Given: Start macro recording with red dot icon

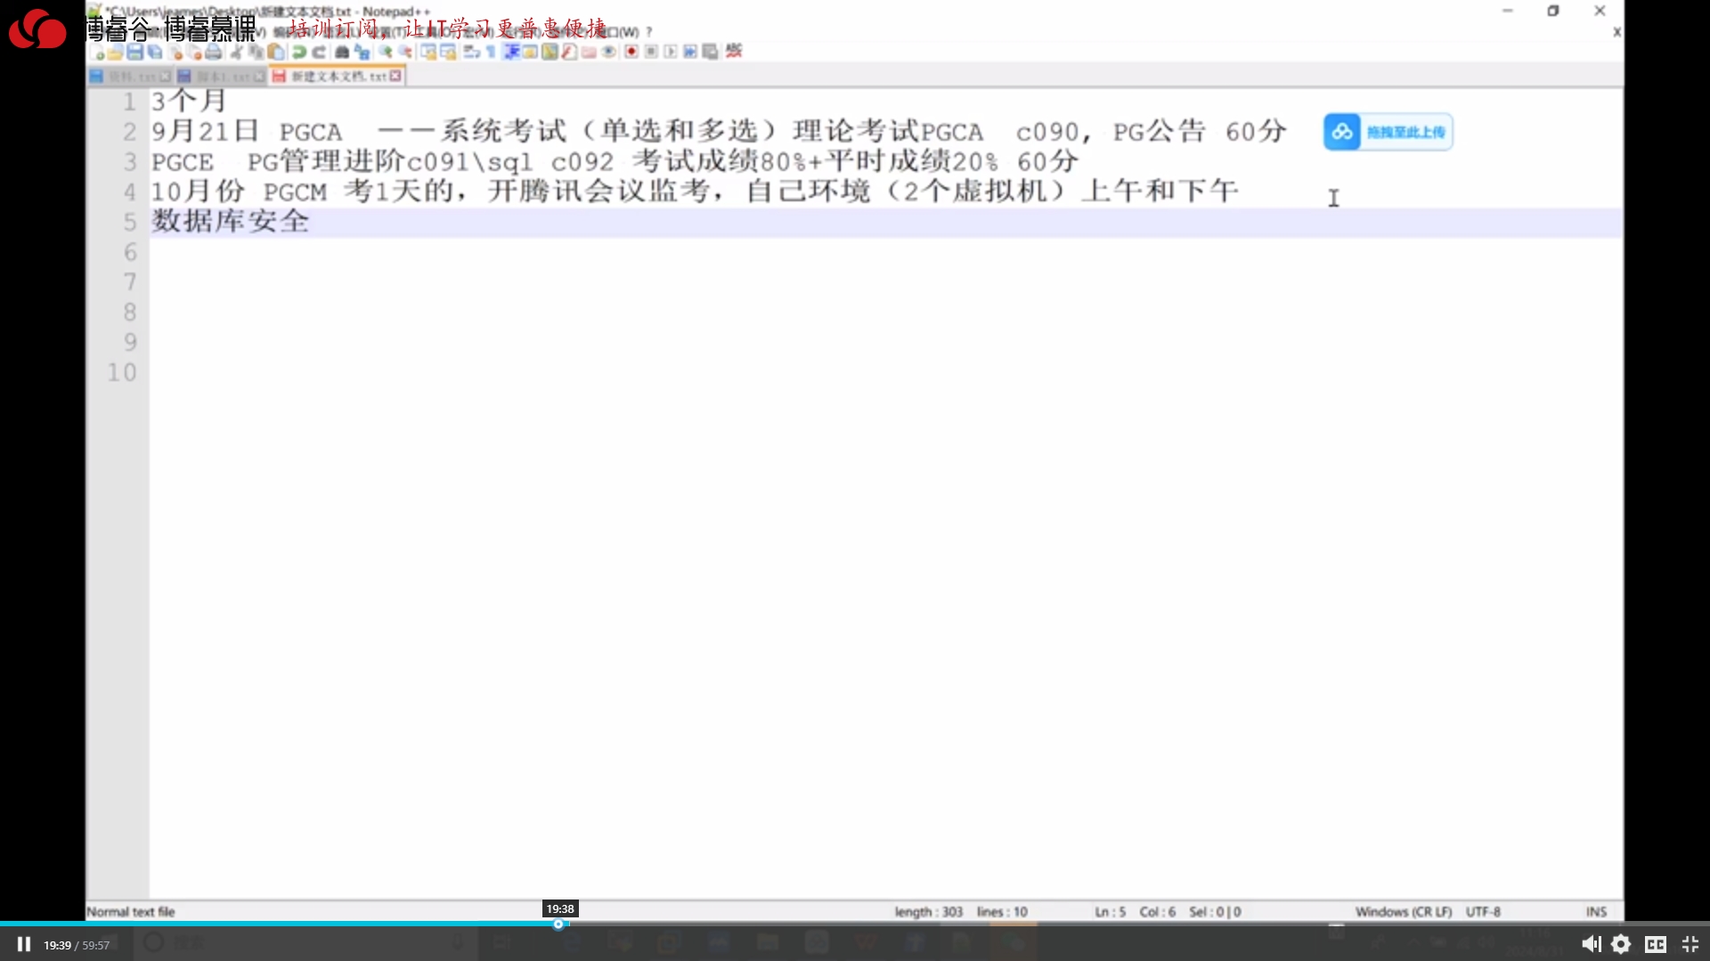Looking at the screenshot, I should tap(631, 52).
